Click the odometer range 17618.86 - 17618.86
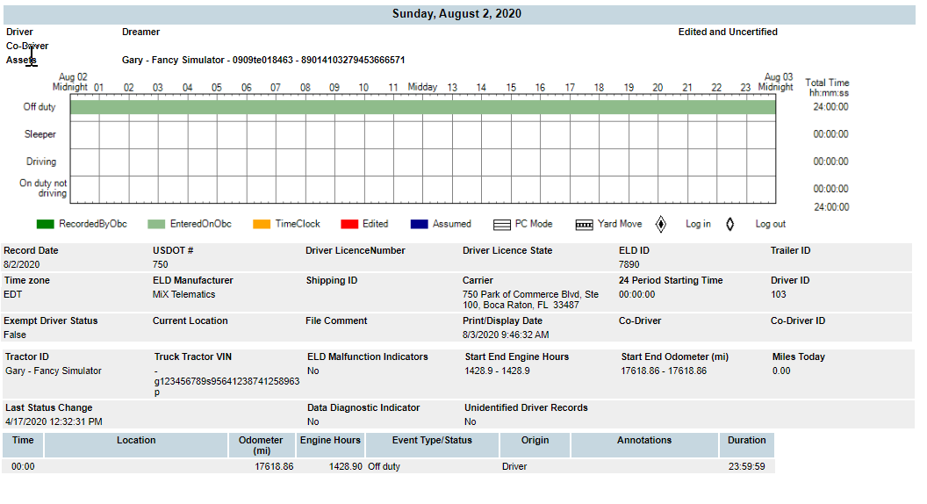This screenshot has height=504, width=927. pos(664,371)
